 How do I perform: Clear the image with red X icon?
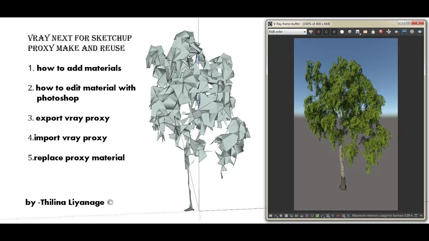click(381, 32)
